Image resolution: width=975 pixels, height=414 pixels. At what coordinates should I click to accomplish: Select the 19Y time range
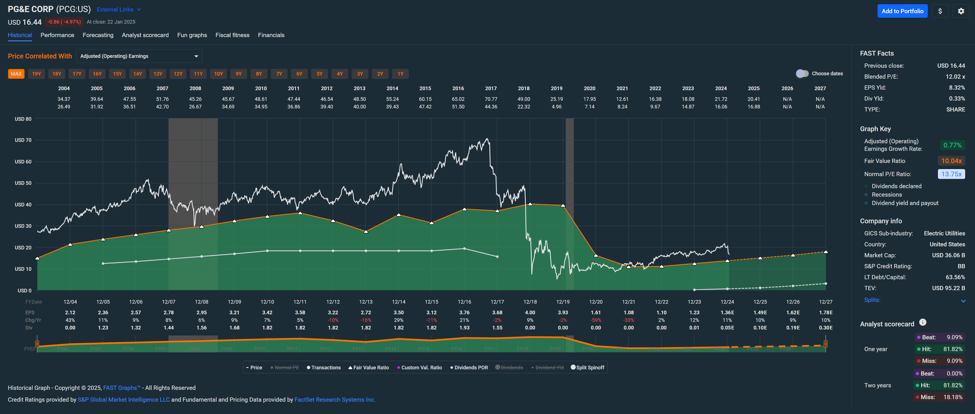36,74
